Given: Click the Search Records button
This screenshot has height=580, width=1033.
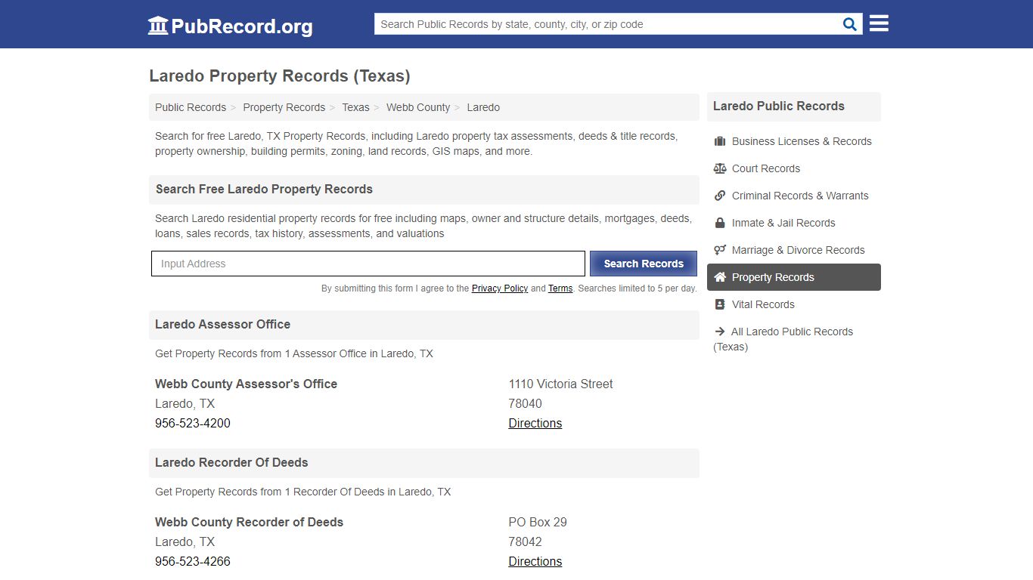Looking at the screenshot, I should (644, 264).
